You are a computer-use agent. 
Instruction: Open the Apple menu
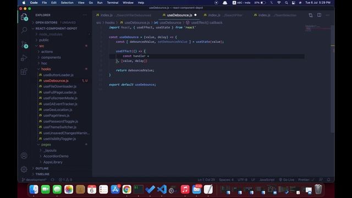point(24,3)
